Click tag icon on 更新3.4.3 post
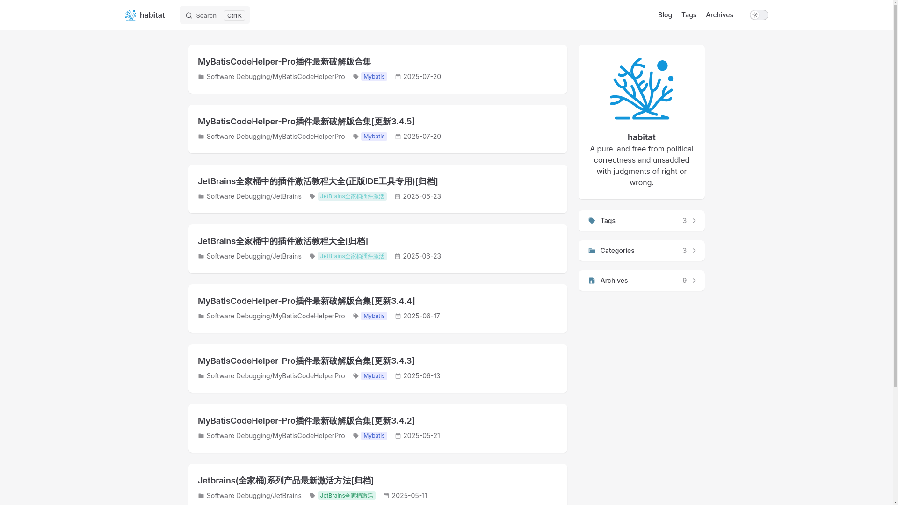 [x=356, y=376]
